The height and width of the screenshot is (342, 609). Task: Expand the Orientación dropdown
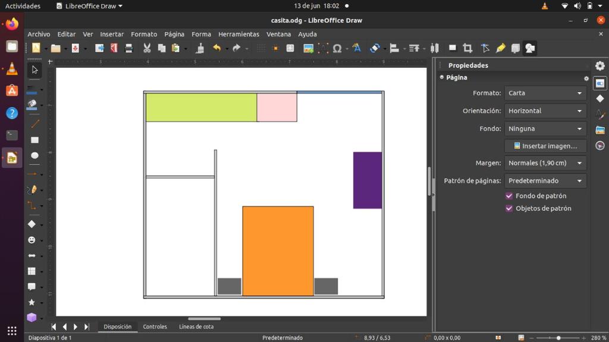545,111
